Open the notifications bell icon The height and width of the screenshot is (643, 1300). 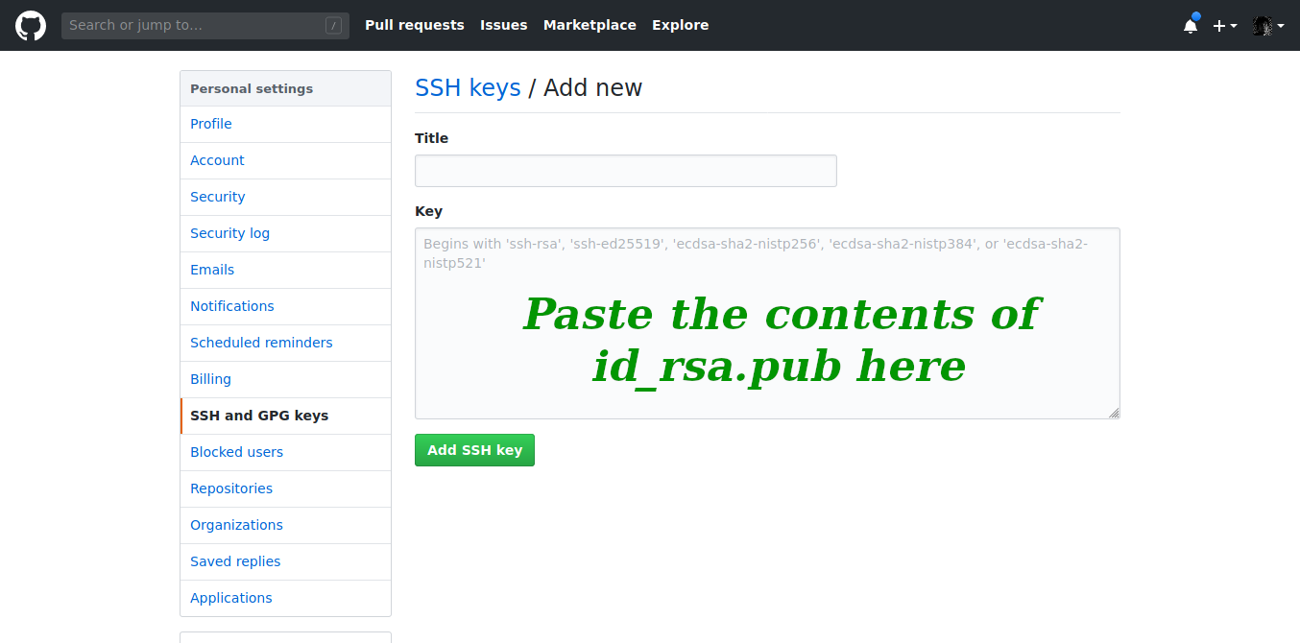[1191, 26]
